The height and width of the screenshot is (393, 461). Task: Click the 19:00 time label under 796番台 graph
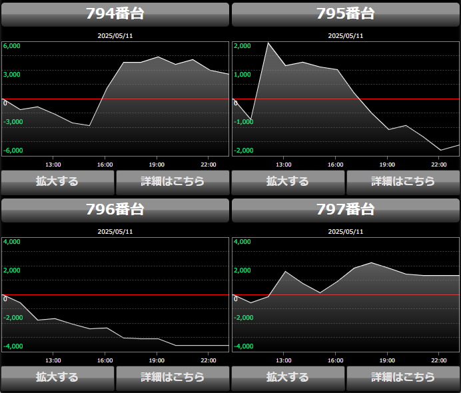[157, 360]
